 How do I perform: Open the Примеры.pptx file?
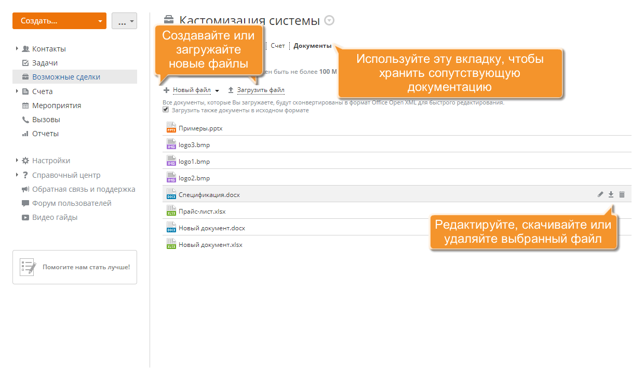click(x=200, y=128)
